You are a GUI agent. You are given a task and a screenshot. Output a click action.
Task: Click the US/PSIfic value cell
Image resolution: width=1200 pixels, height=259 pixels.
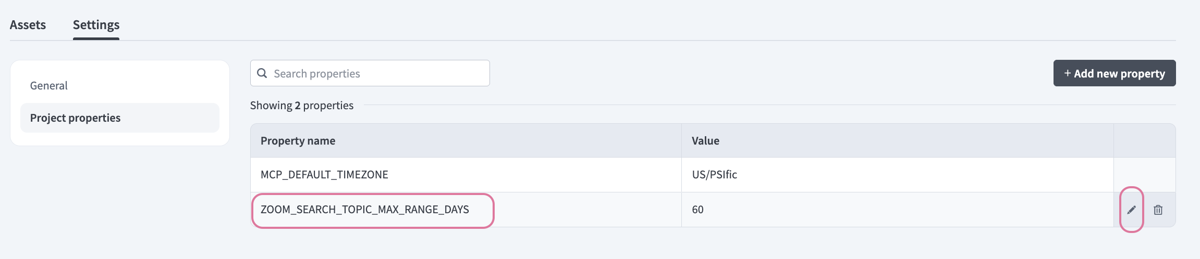(714, 174)
